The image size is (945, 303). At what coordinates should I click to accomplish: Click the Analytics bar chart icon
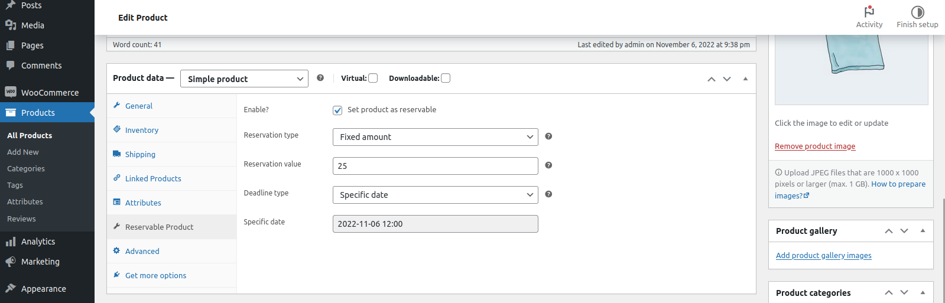click(x=11, y=242)
